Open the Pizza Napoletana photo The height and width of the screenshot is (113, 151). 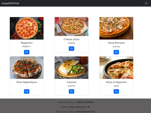coord(27,68)
